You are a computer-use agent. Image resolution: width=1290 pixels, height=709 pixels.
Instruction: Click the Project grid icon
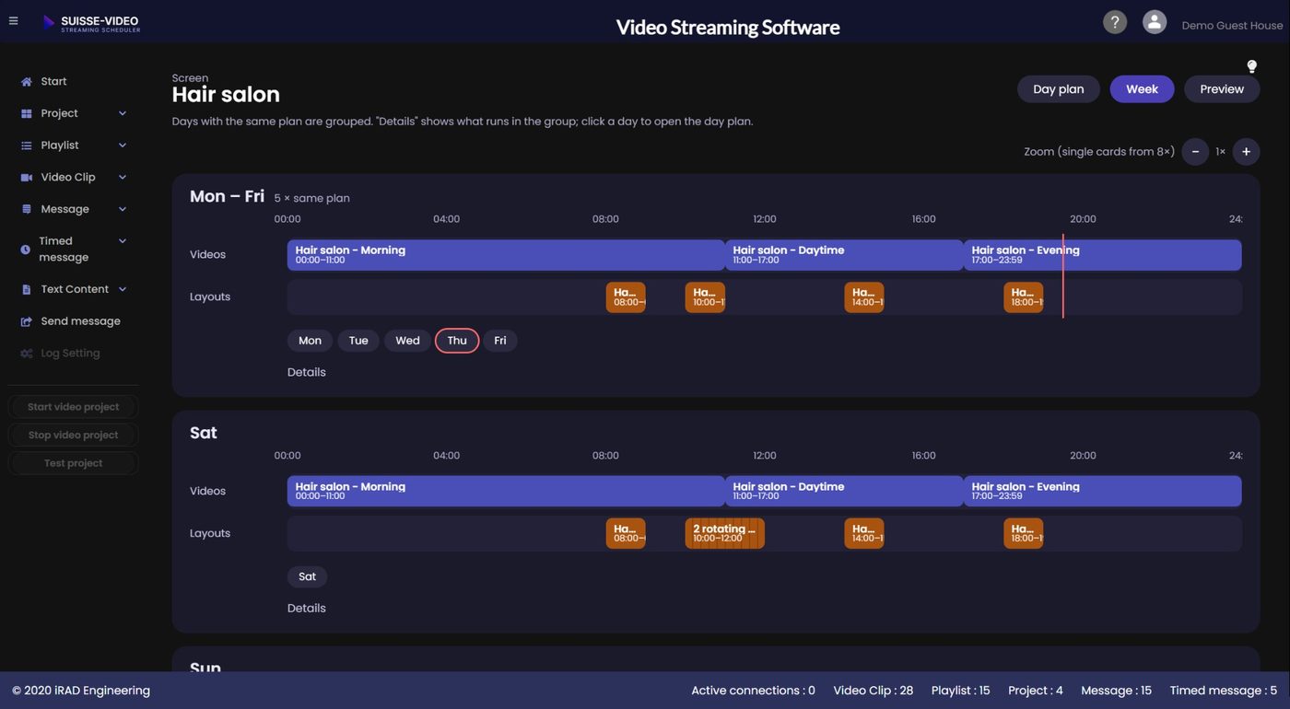point(26,113)
